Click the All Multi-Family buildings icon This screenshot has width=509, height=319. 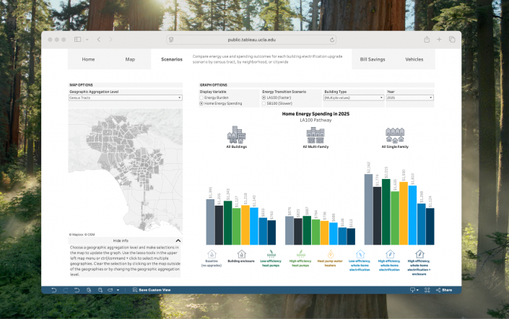tap(316, 136)
